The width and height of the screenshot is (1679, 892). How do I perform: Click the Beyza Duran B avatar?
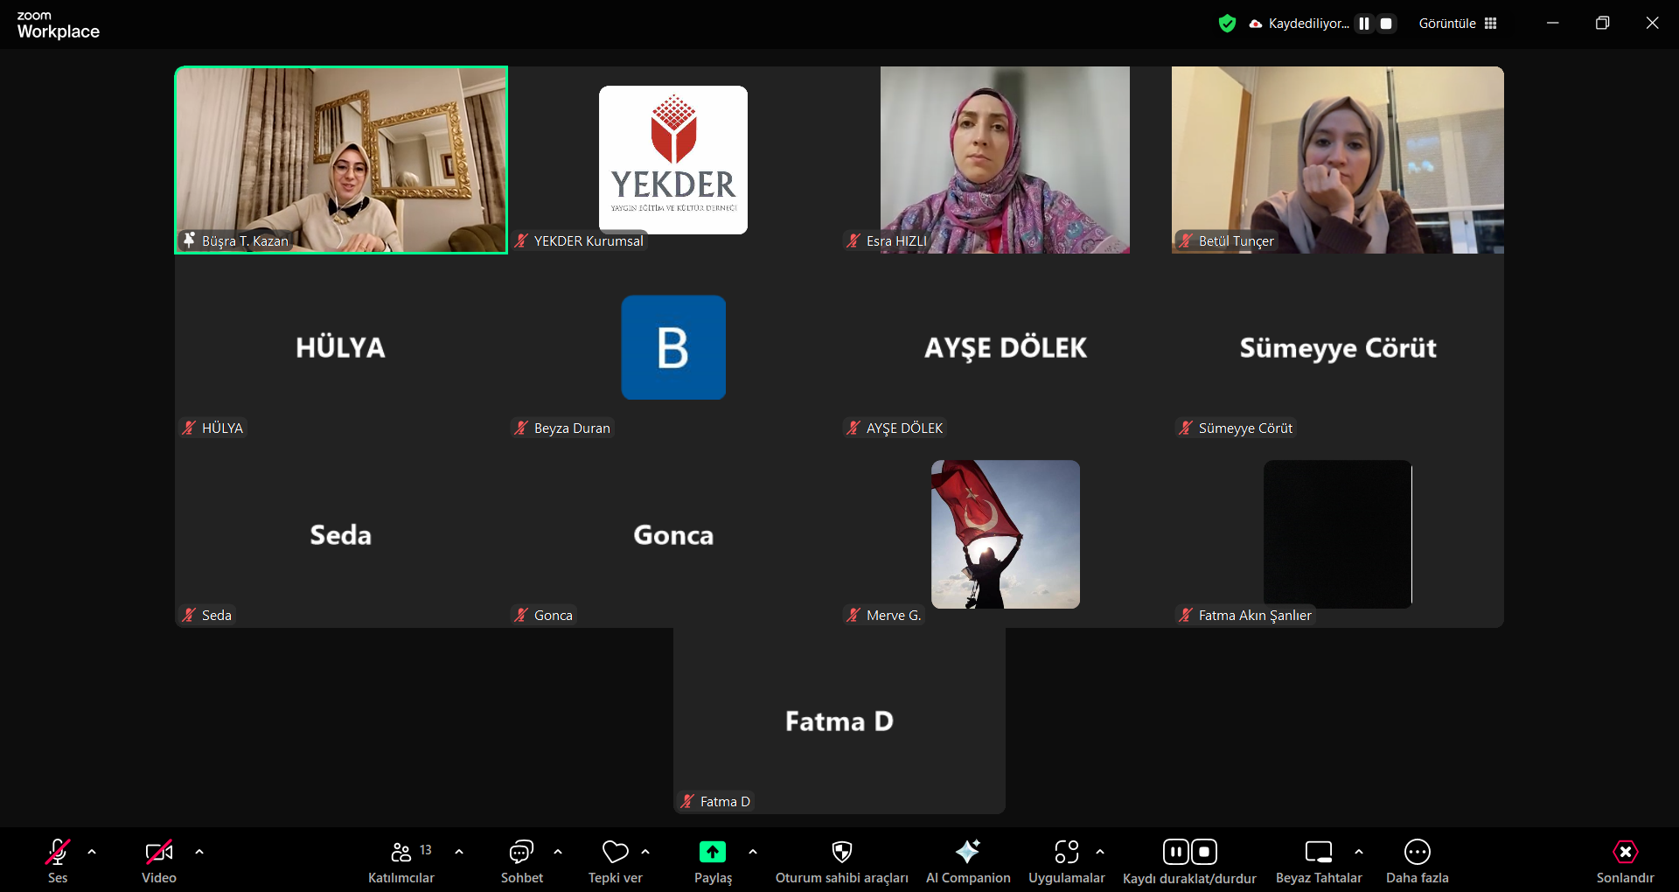(673, 347)
